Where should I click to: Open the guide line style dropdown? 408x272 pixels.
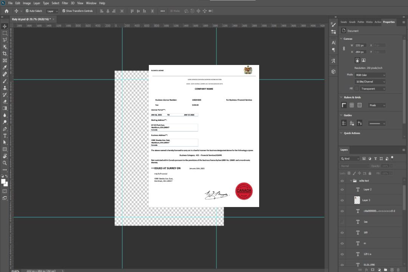[377, 124]
